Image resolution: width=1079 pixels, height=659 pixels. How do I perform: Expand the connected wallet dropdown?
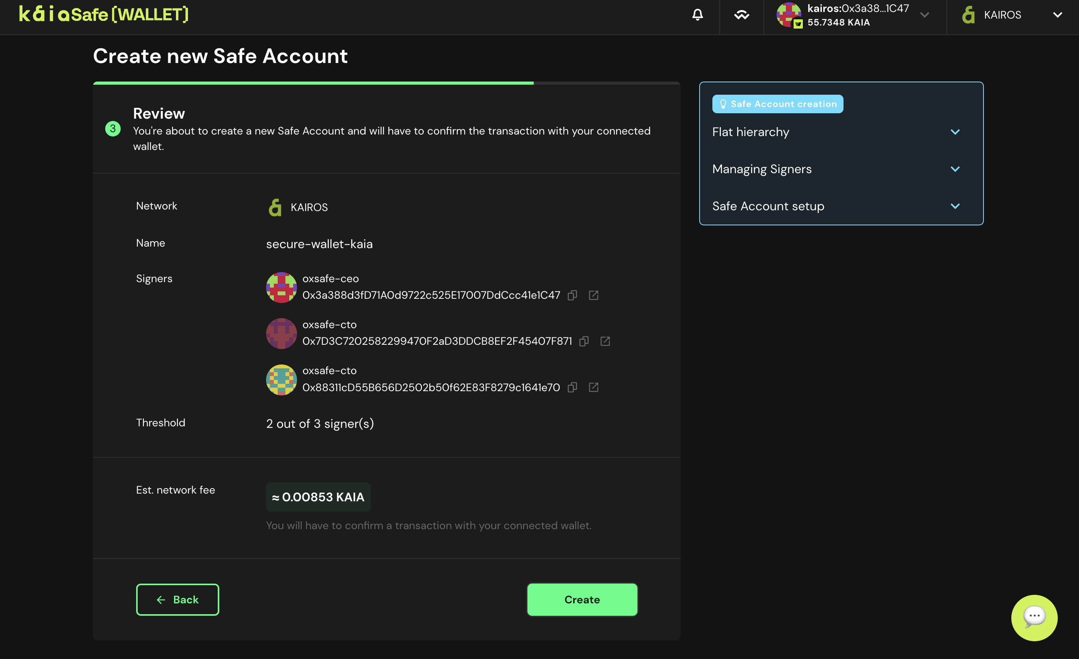click(x=924, y=15)
